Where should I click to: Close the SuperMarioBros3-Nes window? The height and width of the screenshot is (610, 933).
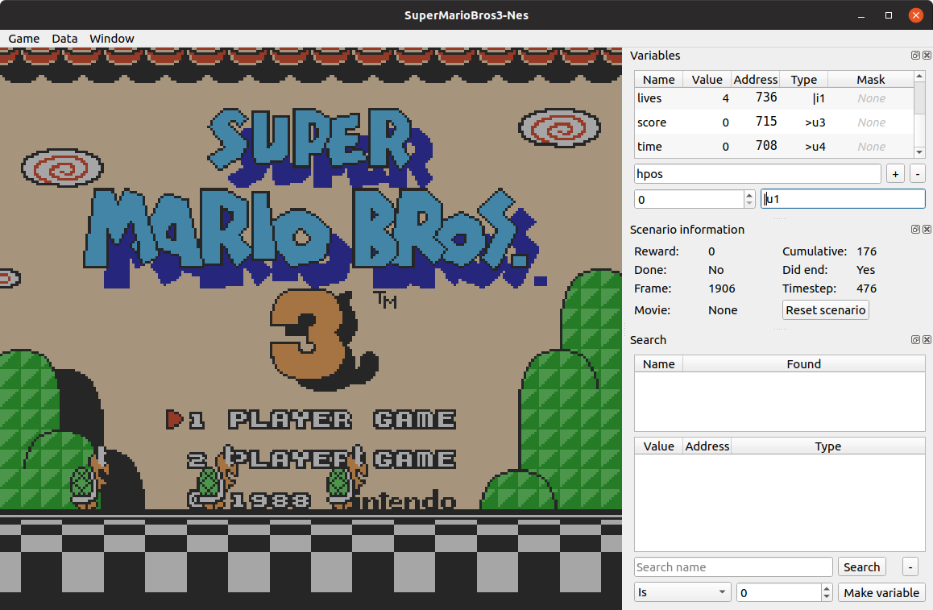(916, 15)
